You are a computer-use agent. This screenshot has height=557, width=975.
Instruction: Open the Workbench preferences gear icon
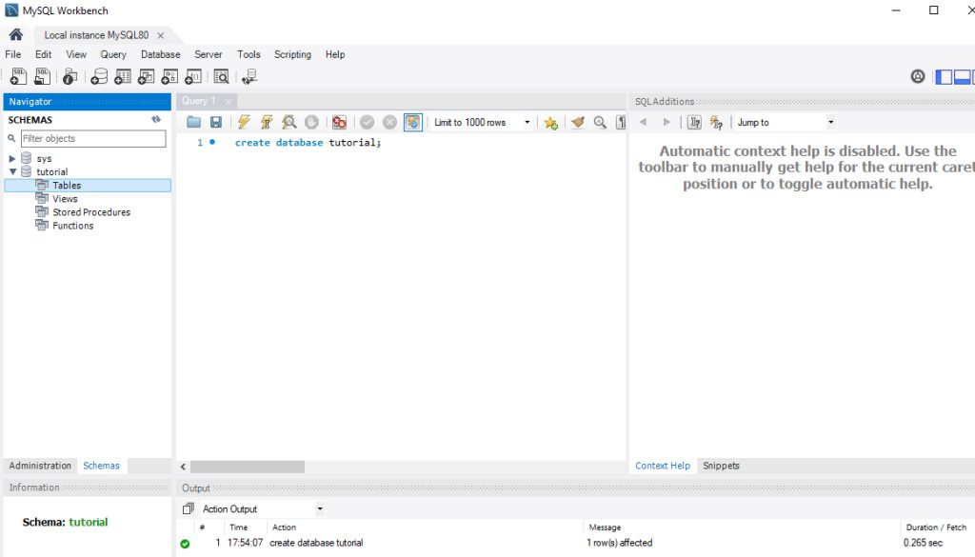(x=918, y=76)
